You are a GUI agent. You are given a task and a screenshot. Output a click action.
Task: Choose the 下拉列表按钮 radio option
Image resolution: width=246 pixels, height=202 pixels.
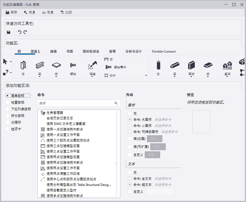point(7,109)
